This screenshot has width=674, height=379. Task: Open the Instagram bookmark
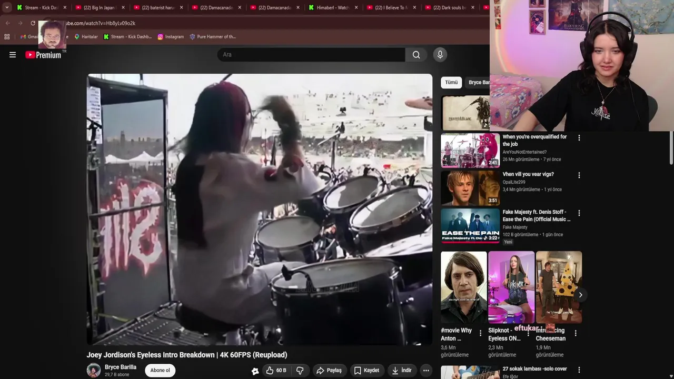point(171,37)
